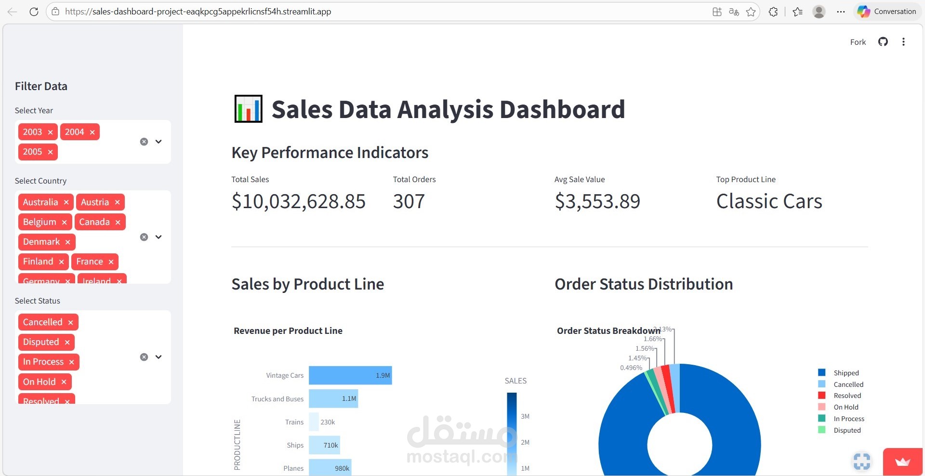The height and width of the screenshot is (476, 925).
Task: Click the Avg Sale Value $3,553.89
Action: (x=597, y=201)
